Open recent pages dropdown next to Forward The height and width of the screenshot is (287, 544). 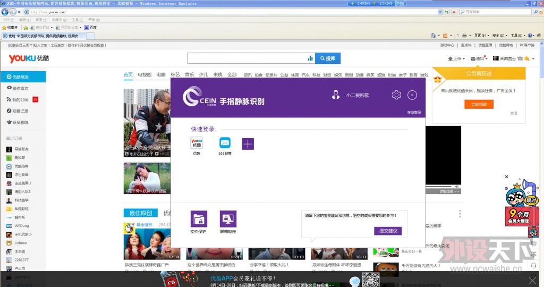(19, 12)
